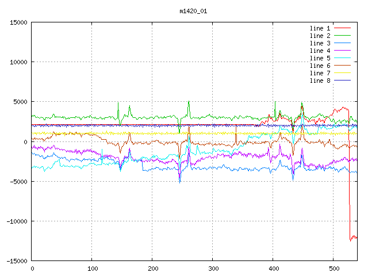Click the red line's tail near -12000

click(x=354, y=237)
